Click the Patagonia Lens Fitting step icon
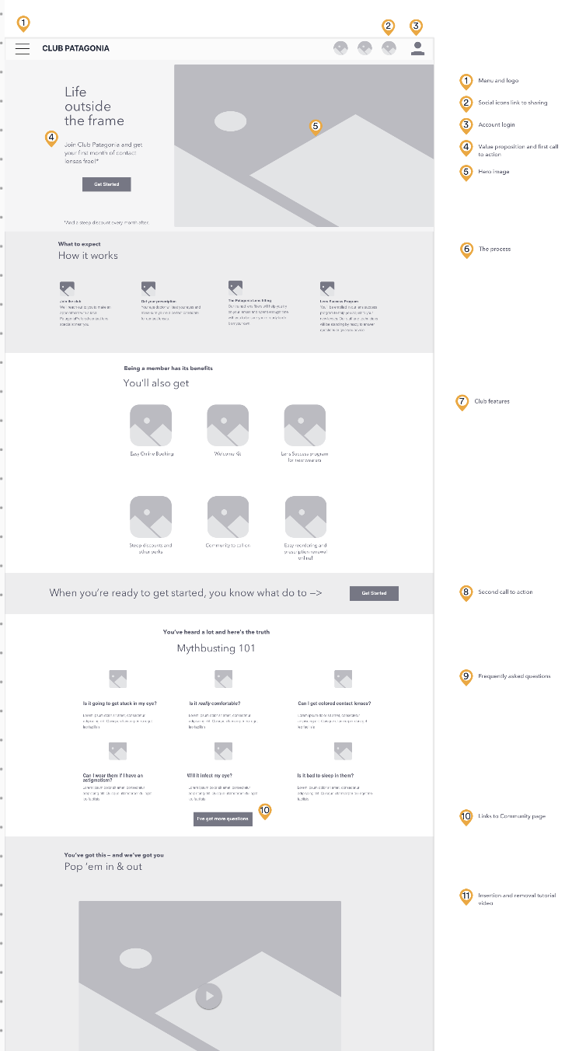 tap(235, 288)
